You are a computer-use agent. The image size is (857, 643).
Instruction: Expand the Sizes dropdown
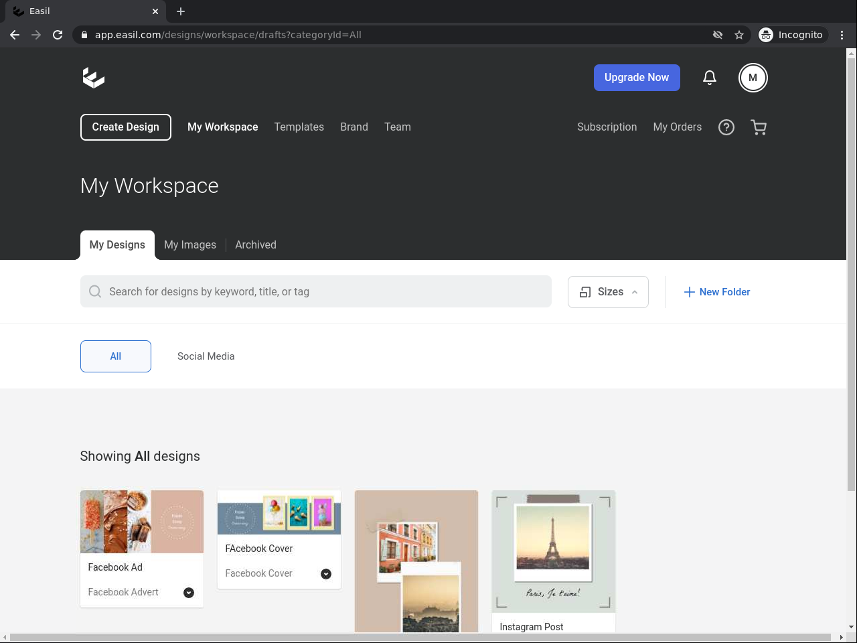pos(608,292)
